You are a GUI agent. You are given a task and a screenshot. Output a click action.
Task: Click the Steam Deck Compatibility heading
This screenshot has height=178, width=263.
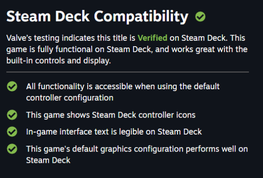98,17
